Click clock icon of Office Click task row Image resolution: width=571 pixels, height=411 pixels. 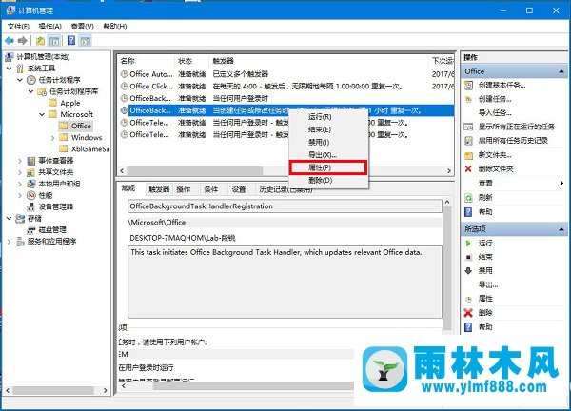point(124,87)
